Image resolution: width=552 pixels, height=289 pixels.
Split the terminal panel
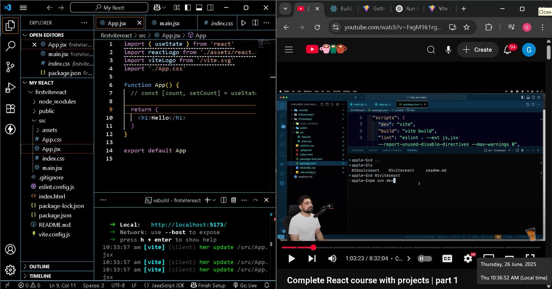click(x=223, y=200)
